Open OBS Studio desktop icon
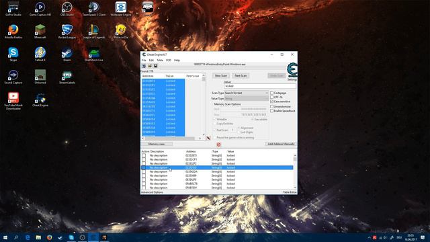 point(67,9)
